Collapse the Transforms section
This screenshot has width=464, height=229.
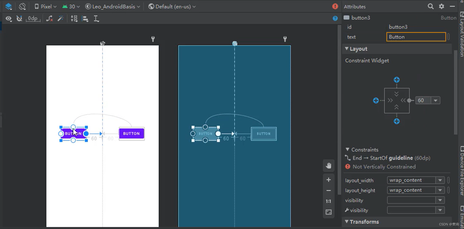(x=347, y=222)
